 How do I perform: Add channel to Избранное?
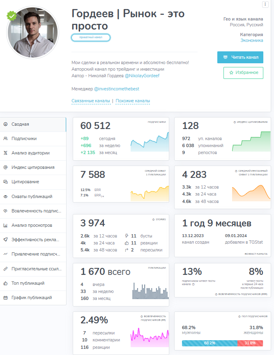coord(243,73)
